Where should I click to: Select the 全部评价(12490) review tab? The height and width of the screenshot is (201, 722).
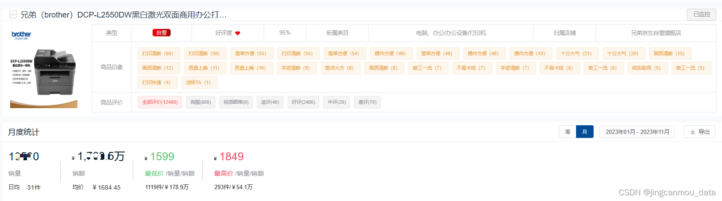point(160,102)
